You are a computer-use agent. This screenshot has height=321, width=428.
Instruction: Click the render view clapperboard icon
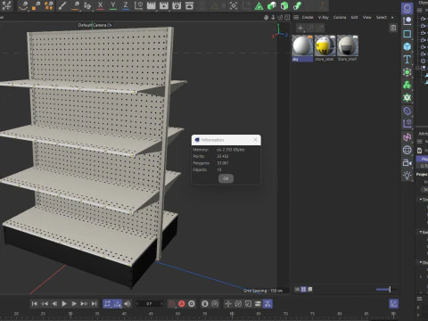coord(152,5)
